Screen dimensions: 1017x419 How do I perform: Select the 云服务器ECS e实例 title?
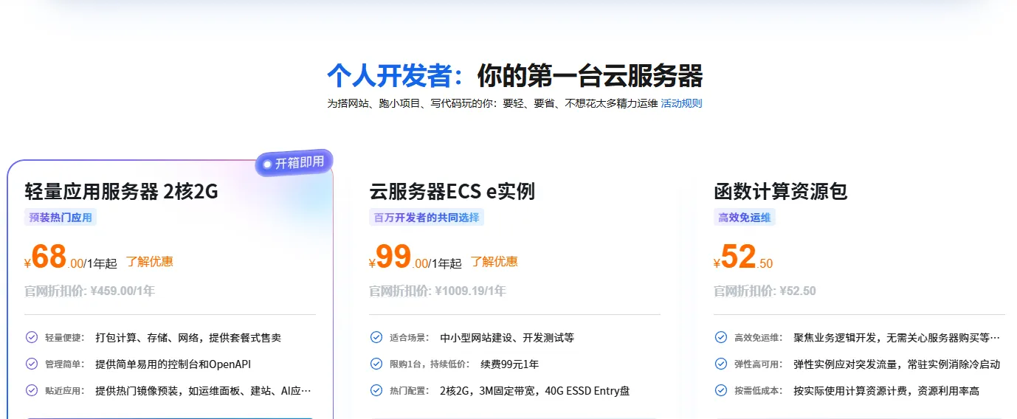452,191
